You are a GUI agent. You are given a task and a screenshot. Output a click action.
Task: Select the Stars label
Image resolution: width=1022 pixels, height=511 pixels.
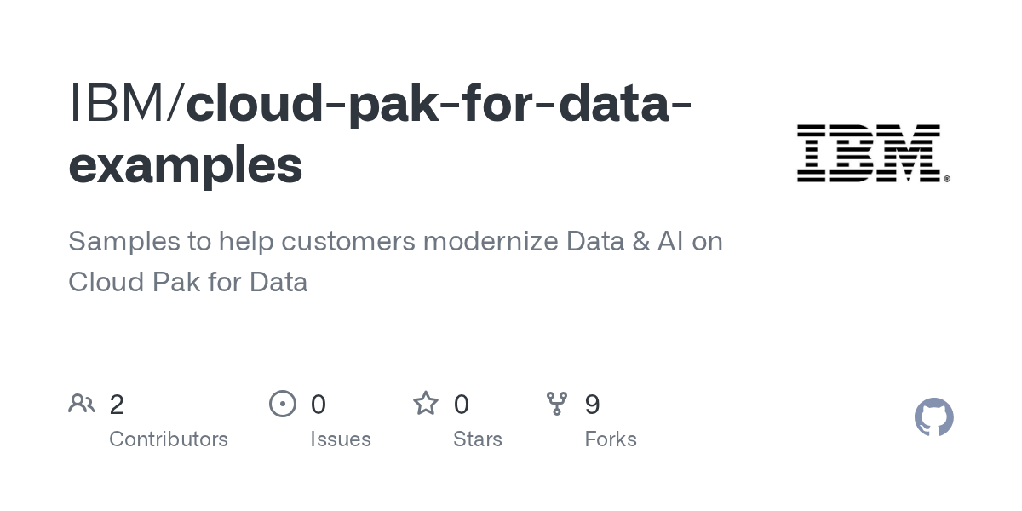[478, 439]
